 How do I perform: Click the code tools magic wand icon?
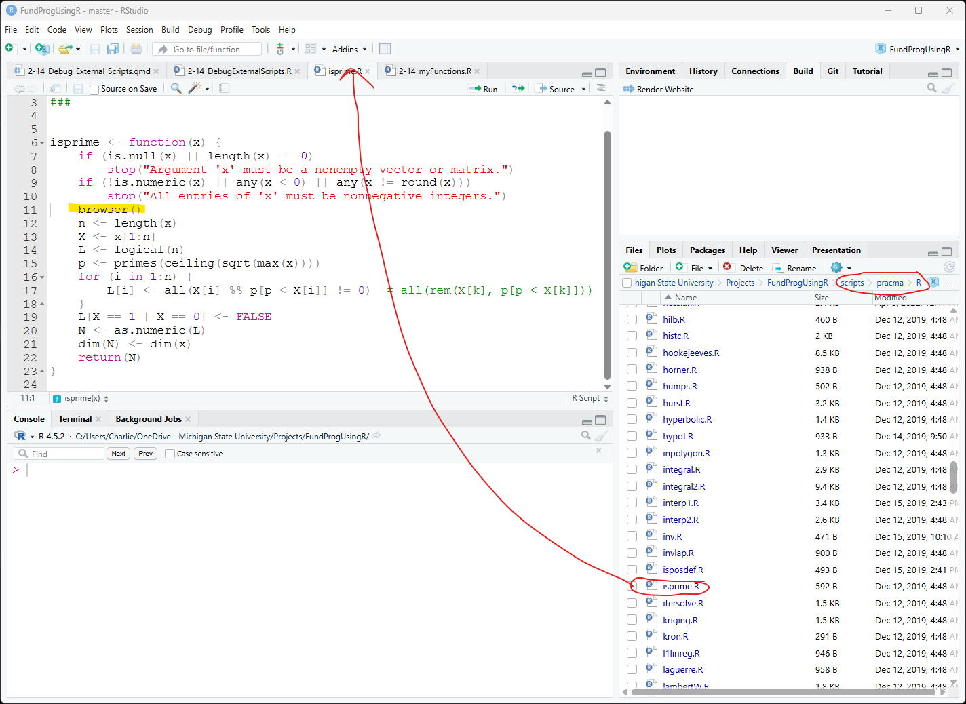click(195, 88)
